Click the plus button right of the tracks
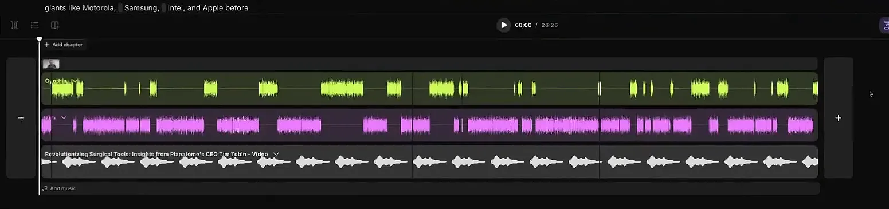Viewport: 889px width, 209px height. point(838,118)
